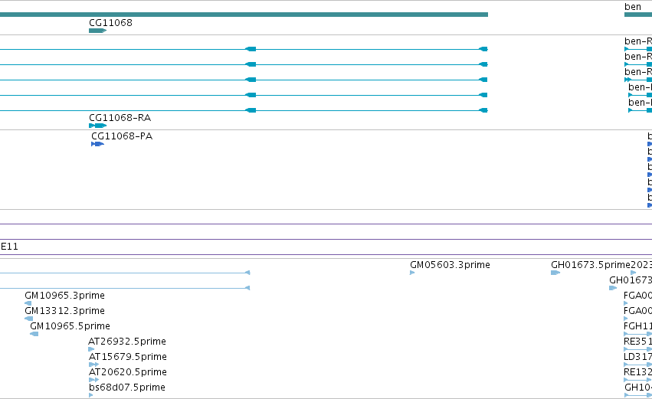
Task: Select the arrow glyph under AT26932.5prime
Action: pyautogui.click(x=91, y=349)
